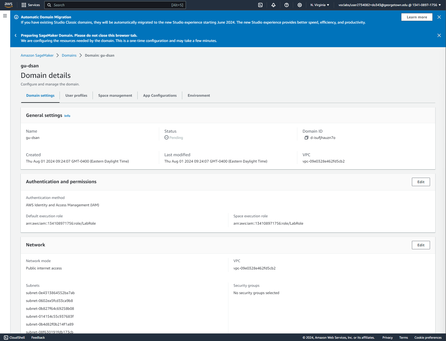Open the Terms link in the footer

coord(404,338)
